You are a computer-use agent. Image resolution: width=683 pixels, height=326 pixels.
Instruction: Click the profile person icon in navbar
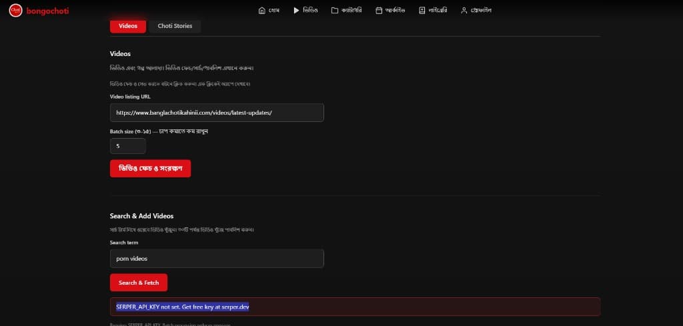(464, 11)
